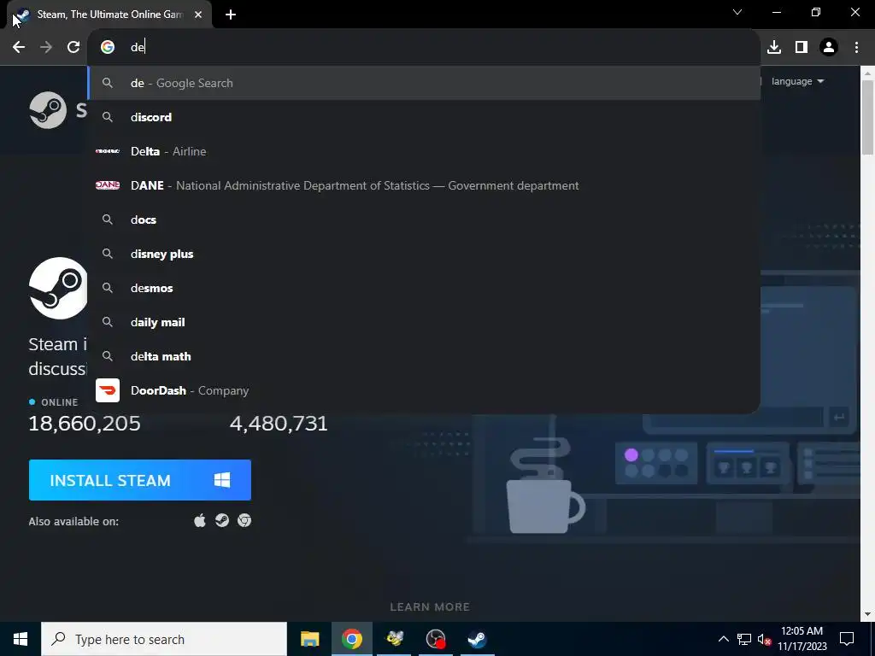Screen dimensions: 875x656
Task: Pick the 'desmos' suggestion
Action: coord(424,288)
